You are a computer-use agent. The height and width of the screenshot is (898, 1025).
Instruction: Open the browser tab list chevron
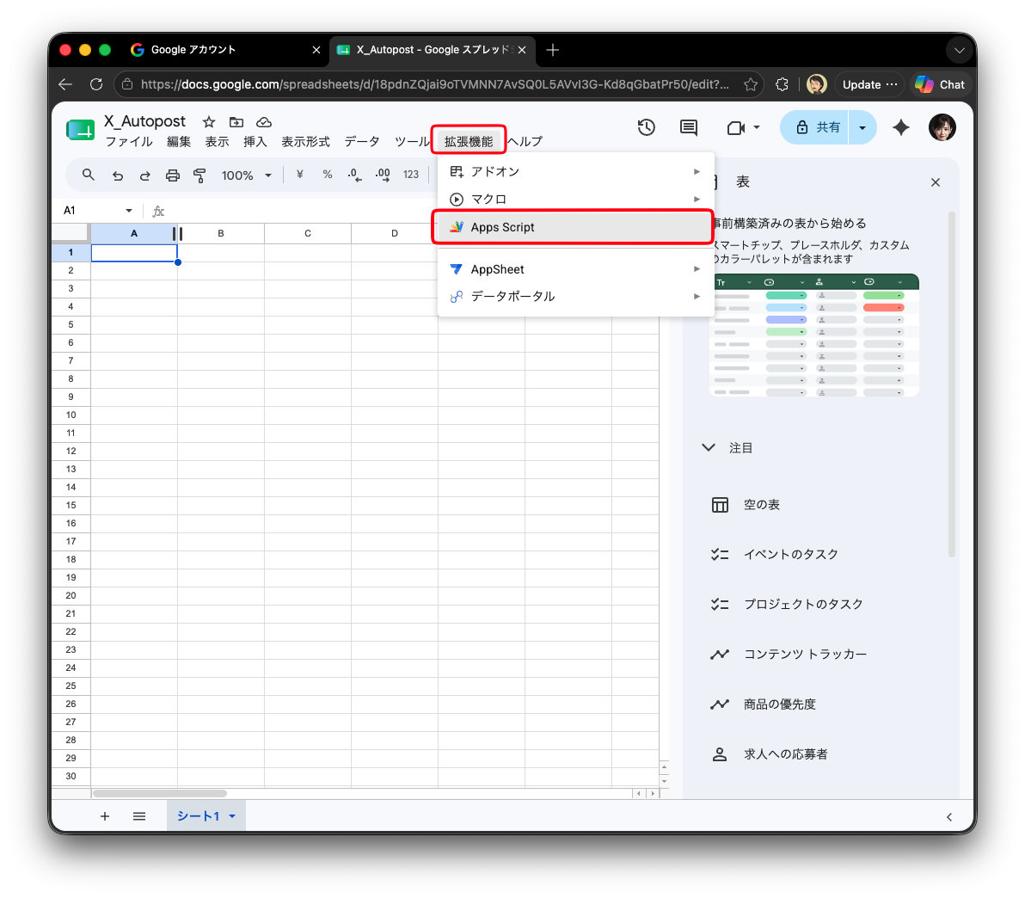click(x=958, y=50)
